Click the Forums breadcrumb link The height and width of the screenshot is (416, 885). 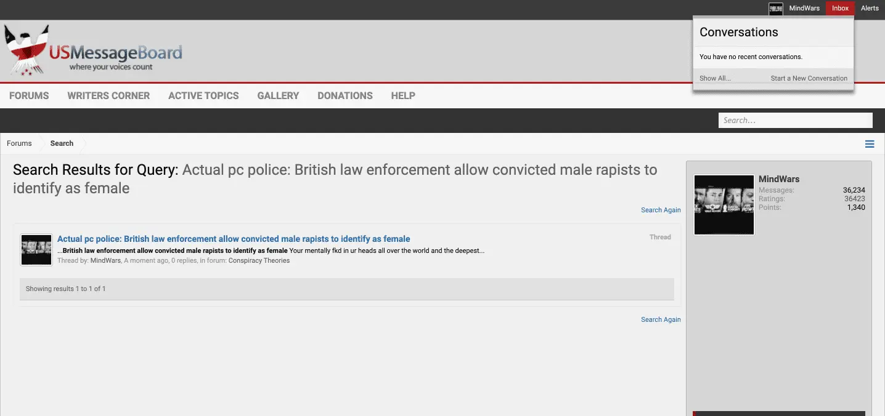pyautogui.click(x=19, y=143)
